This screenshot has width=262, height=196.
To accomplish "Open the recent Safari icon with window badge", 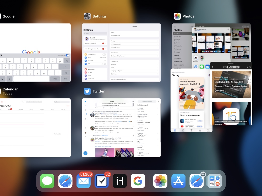I will tap(196, 181).
